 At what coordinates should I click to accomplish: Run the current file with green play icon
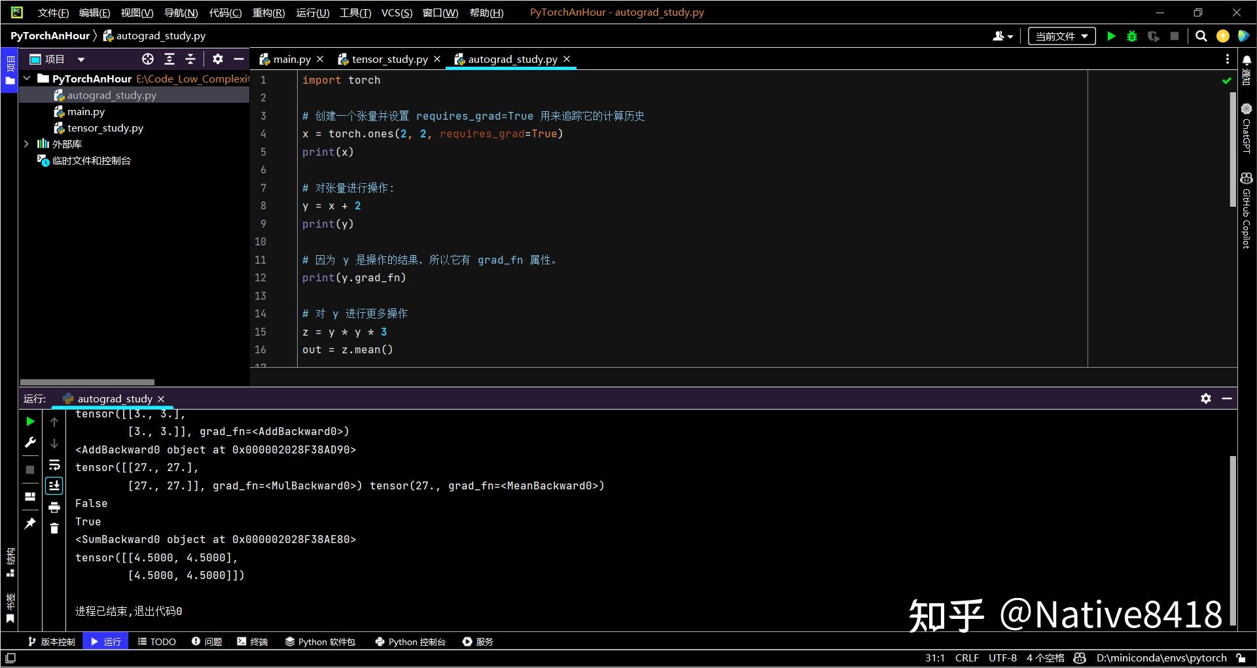pos(1111,36)
